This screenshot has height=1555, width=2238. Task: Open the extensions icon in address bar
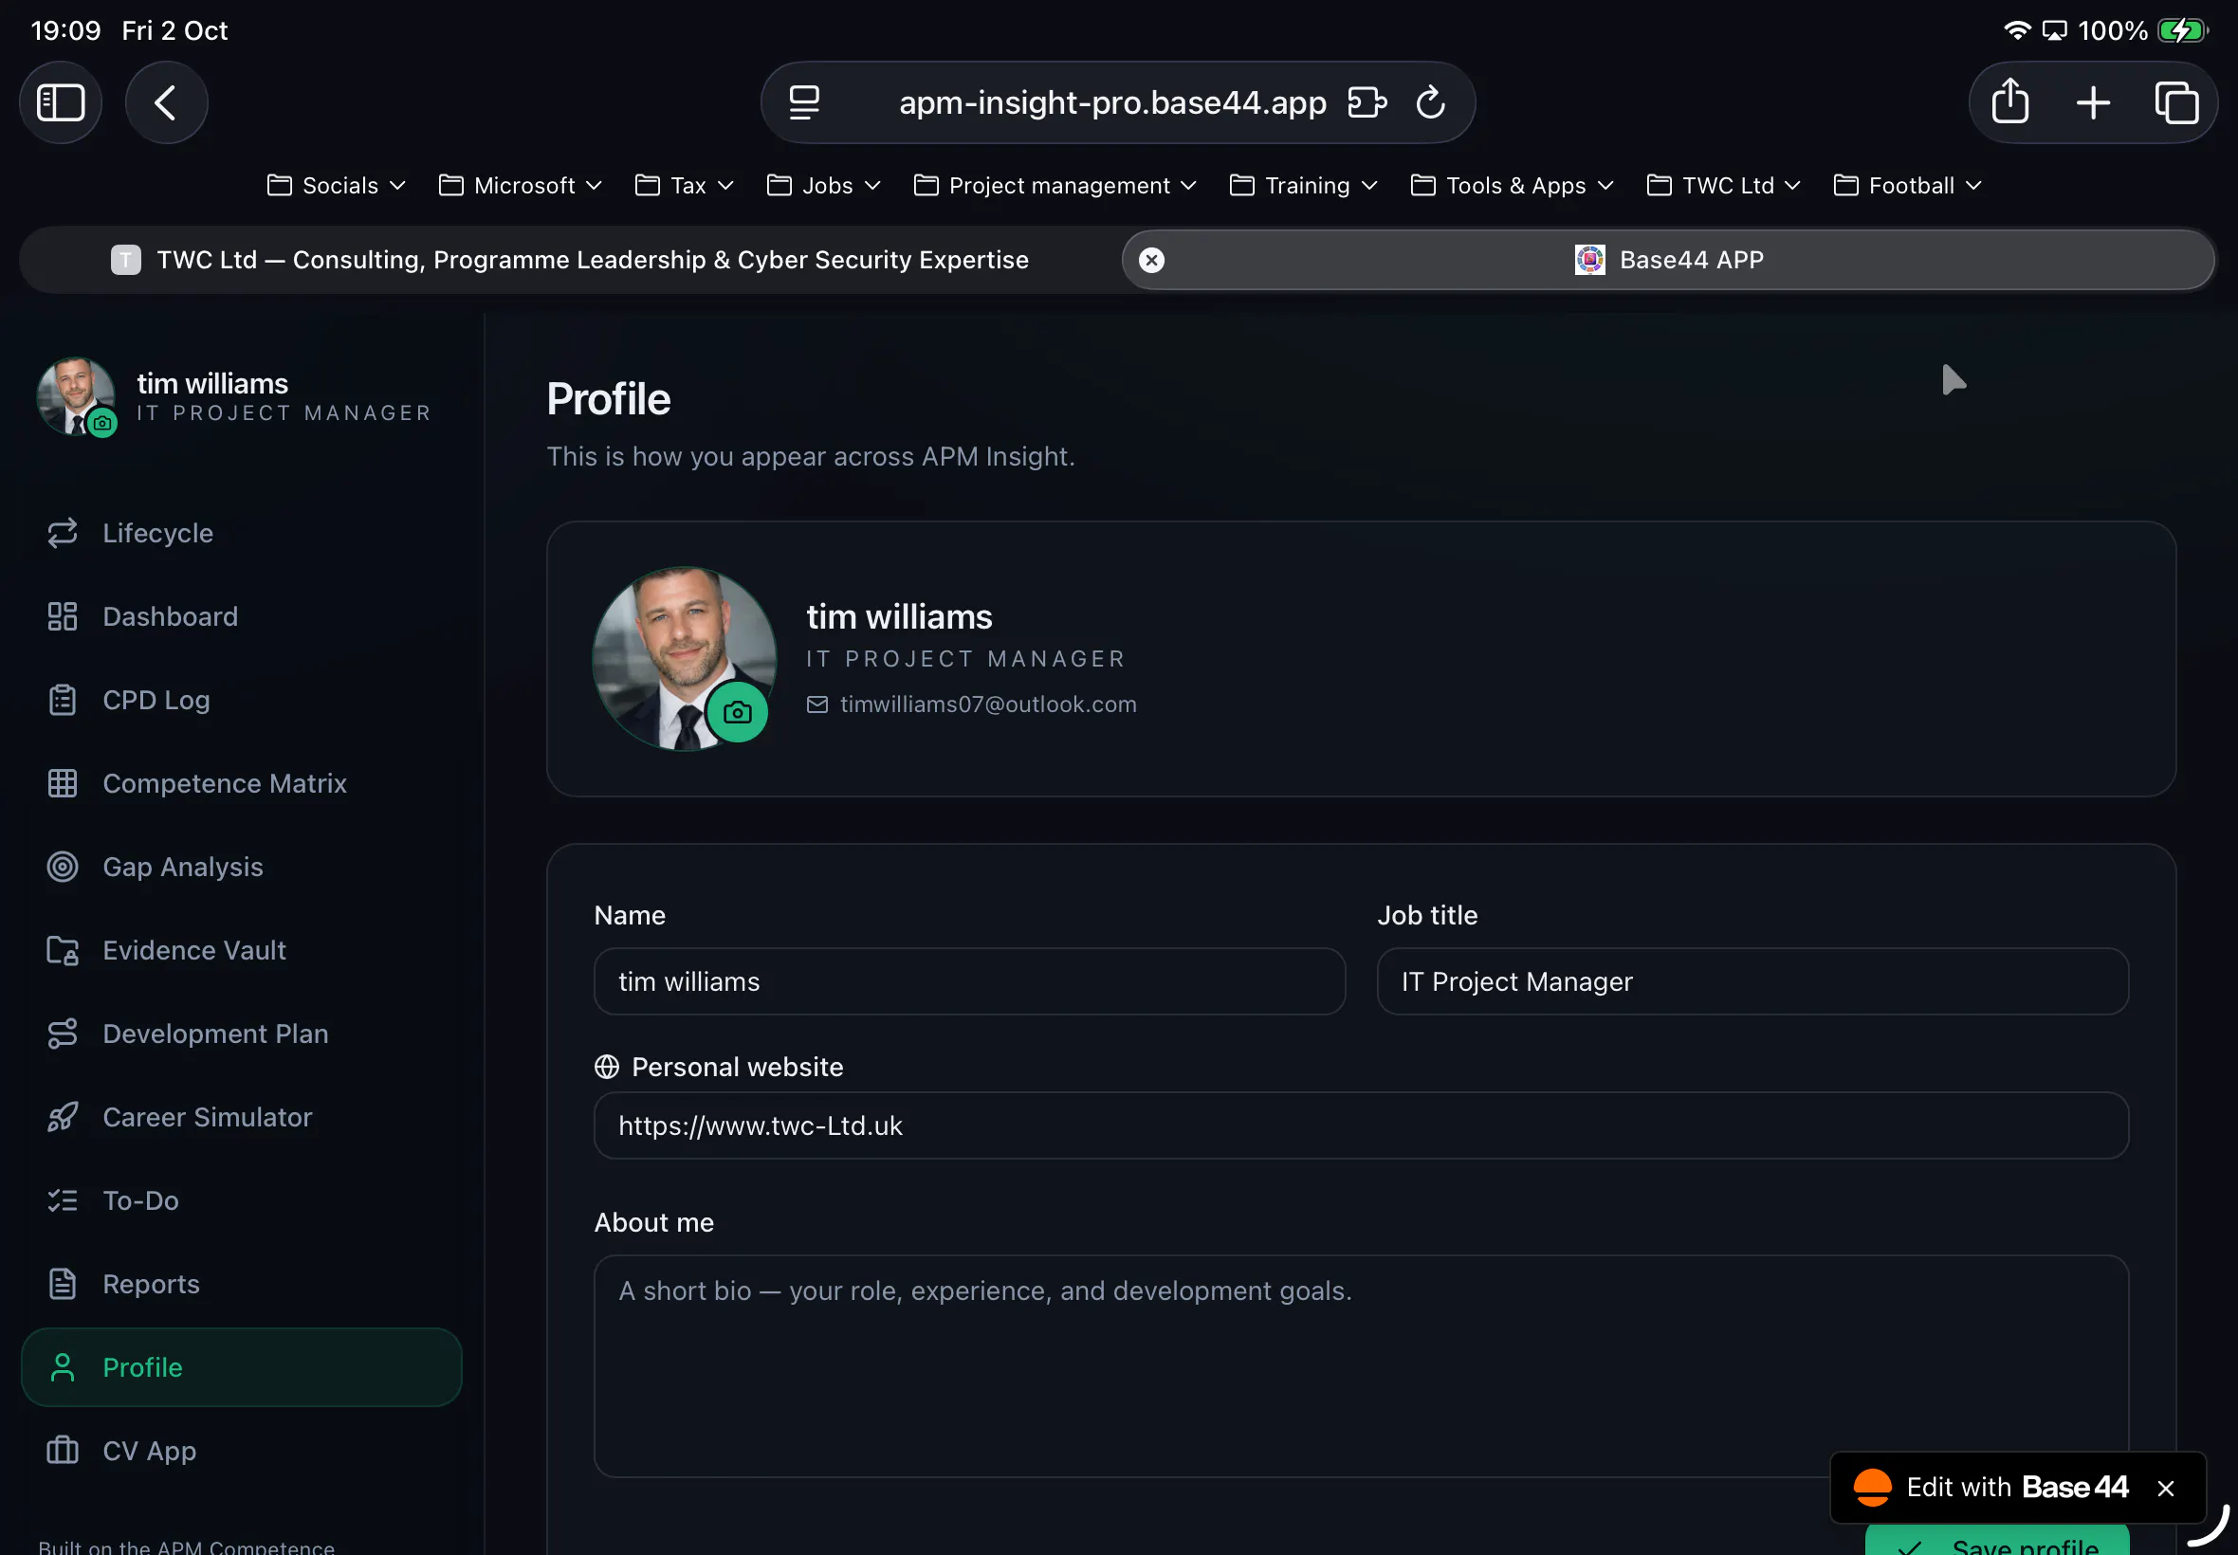(x=1366, y=102)
